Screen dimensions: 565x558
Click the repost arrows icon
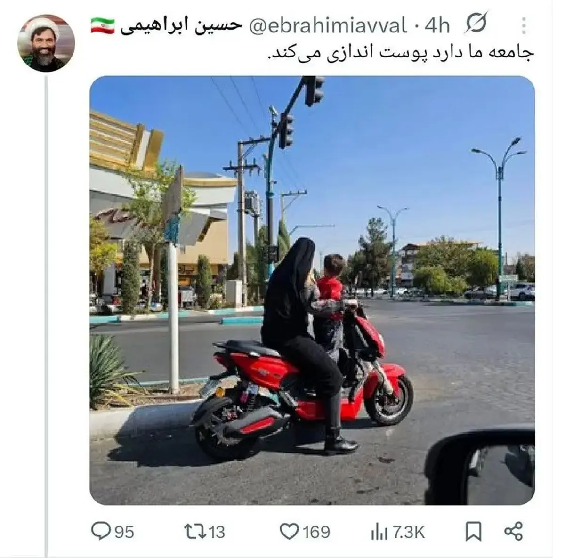coord(194,532)
